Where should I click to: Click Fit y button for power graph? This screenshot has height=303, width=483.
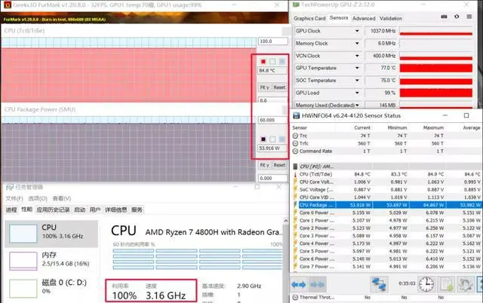tap(264, 165)
